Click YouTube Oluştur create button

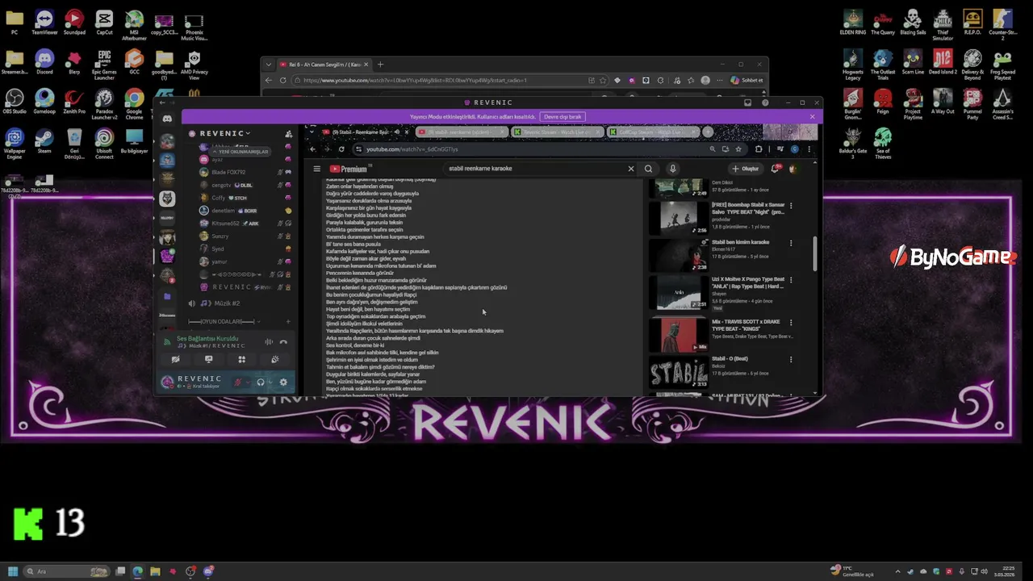click(x=746, y=169)
